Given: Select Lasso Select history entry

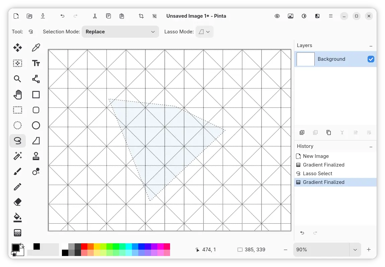Looking at the screenshot, I should [x=317, y=174].
